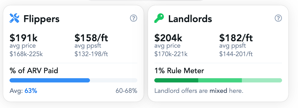
Task: Open the Landlords help question mark
Action: 278,18
